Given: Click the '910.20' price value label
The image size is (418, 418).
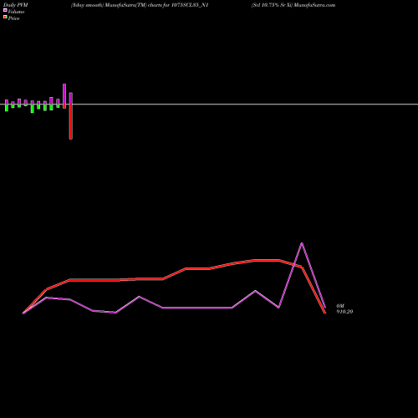Looking at the screenshot, I should click(x=344, y=312).
